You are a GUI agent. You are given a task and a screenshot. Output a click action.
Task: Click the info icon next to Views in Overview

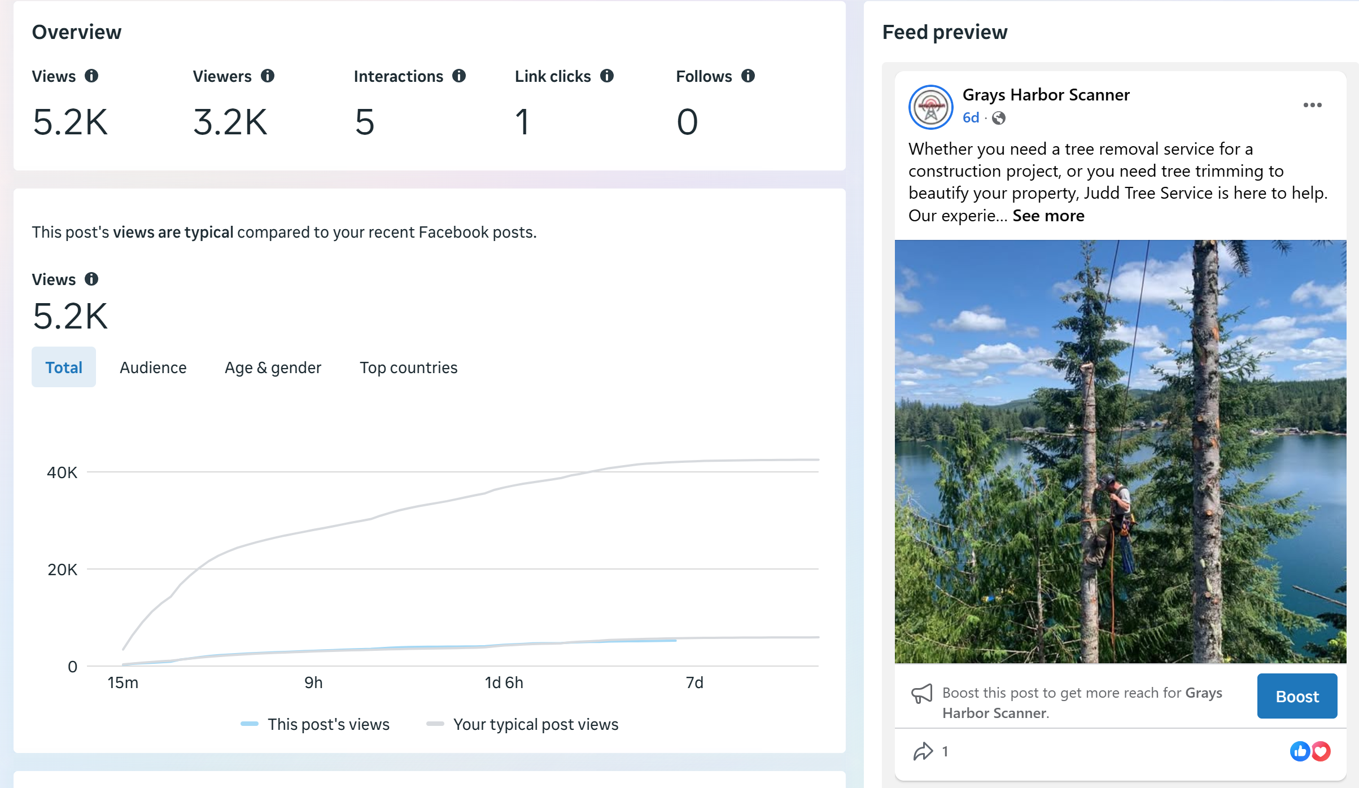(91, 76)
